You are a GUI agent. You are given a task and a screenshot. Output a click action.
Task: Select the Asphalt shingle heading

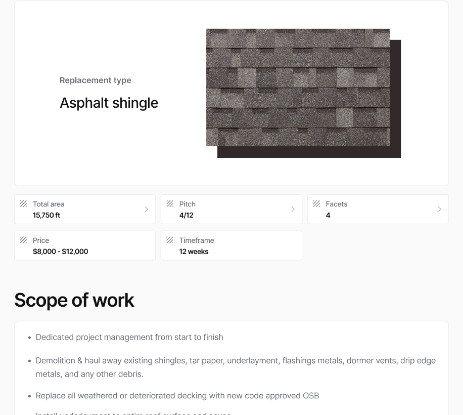pos(109,103)
